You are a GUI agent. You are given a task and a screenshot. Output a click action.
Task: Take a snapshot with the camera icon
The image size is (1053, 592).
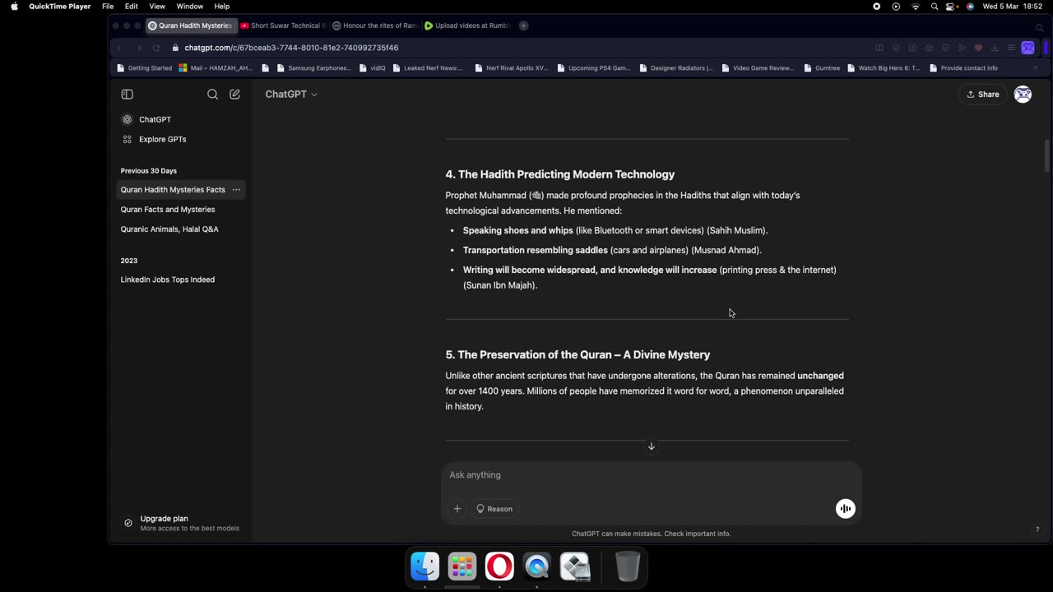pyautogui.click(x=929, y=48)
